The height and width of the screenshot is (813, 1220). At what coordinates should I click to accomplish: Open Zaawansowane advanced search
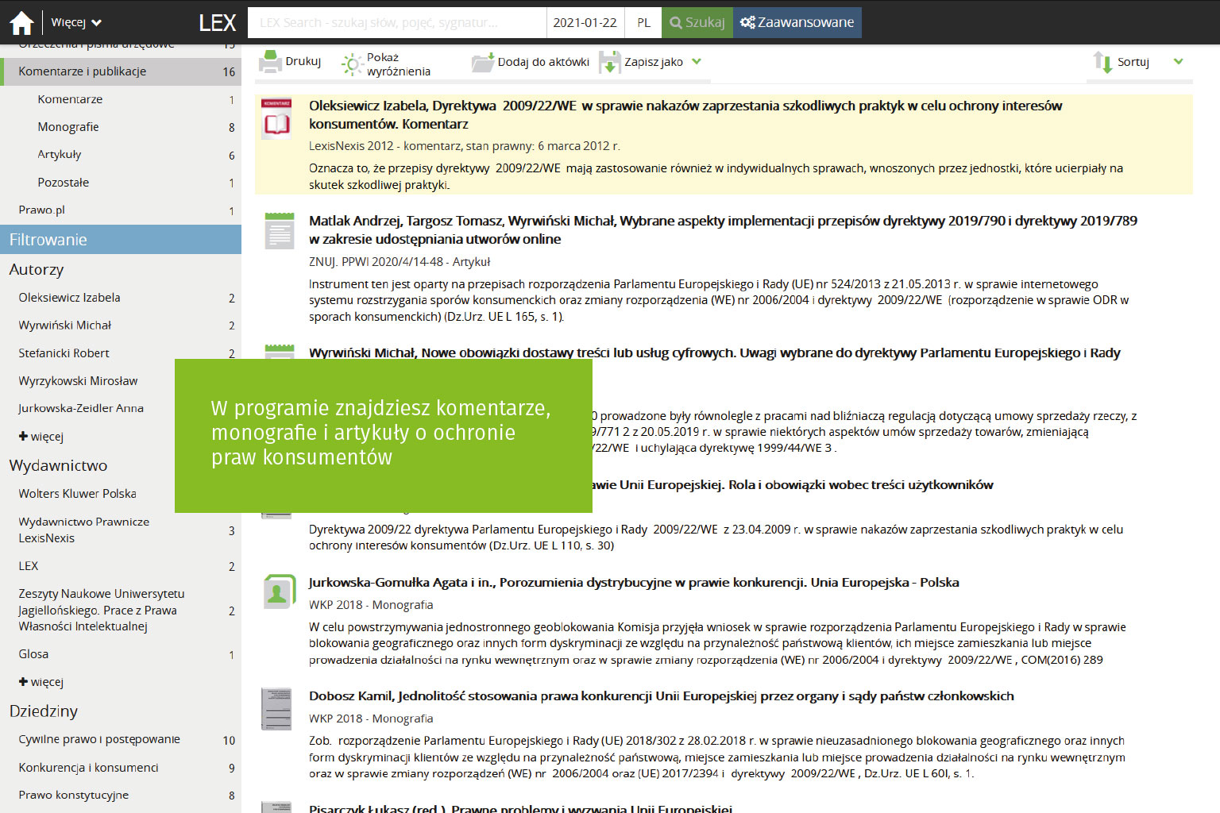[797, 22]
